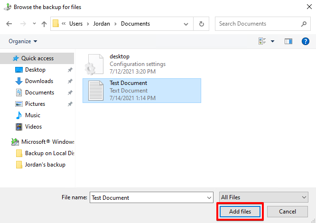This screenshot has height=223, width=316.
Task: Toggle the preview pane
Action: pos(288,41)
